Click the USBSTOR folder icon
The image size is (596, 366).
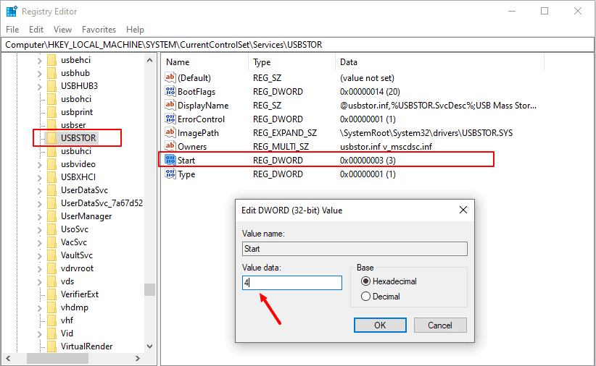51,137
